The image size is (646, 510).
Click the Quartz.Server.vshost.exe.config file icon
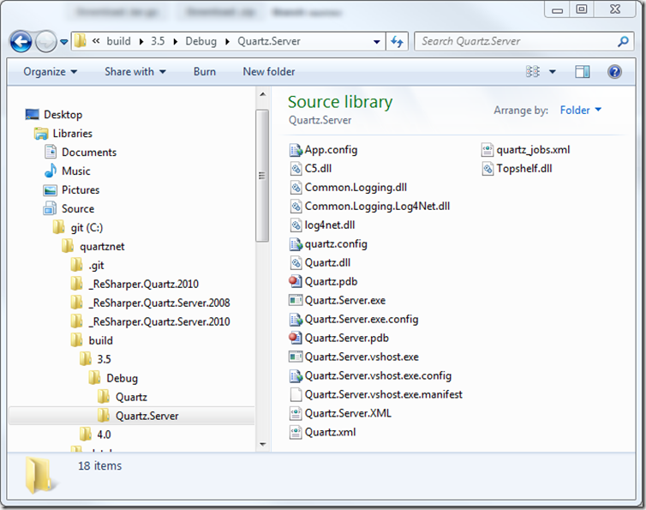coord(296,375)
